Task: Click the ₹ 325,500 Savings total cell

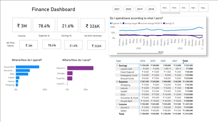Action: click(188, 65)
